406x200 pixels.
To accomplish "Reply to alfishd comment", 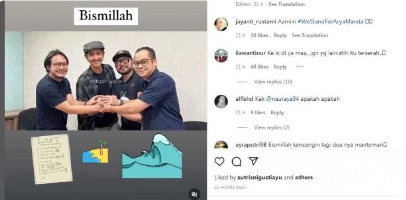I will (277, 113).
